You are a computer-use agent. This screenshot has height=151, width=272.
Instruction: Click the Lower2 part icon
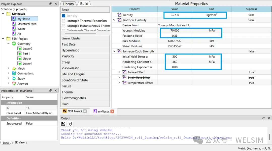19,48
